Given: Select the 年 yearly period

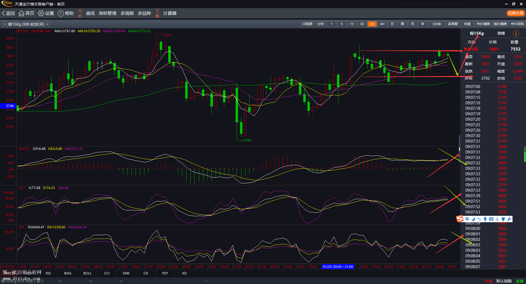Looking at the screenshot, I should [x=423, y=24].
